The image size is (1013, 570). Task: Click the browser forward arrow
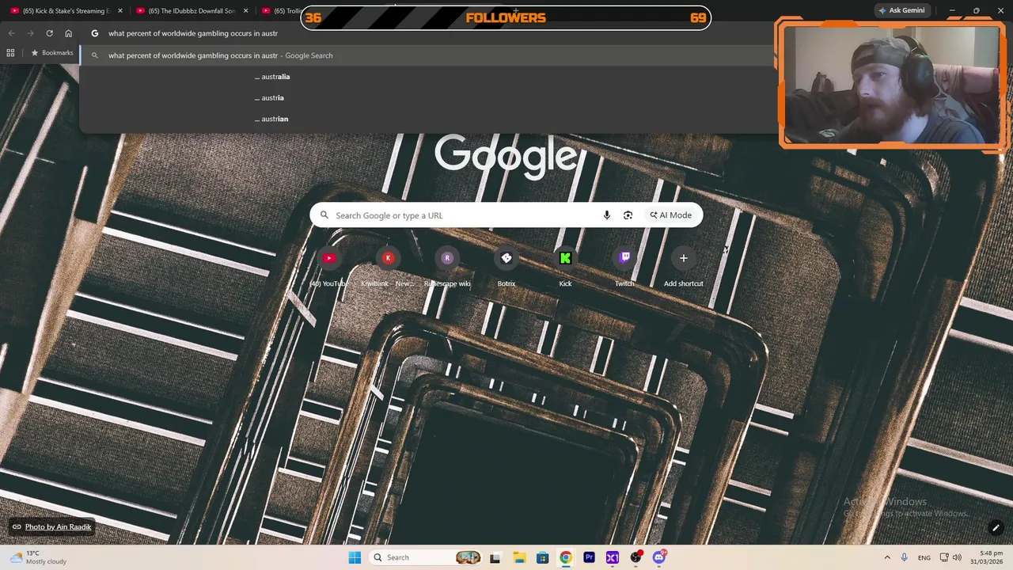coord(30,33)
